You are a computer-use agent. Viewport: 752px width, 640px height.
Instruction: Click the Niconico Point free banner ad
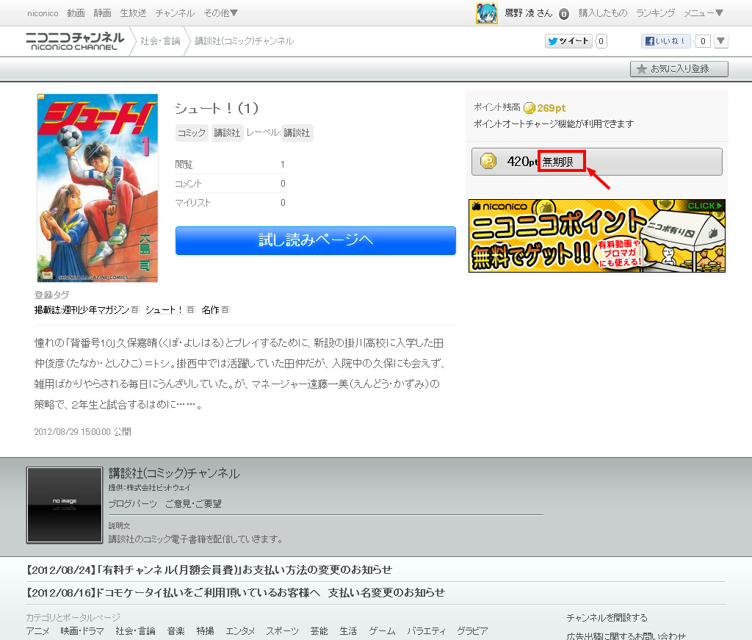pos(596,236)
